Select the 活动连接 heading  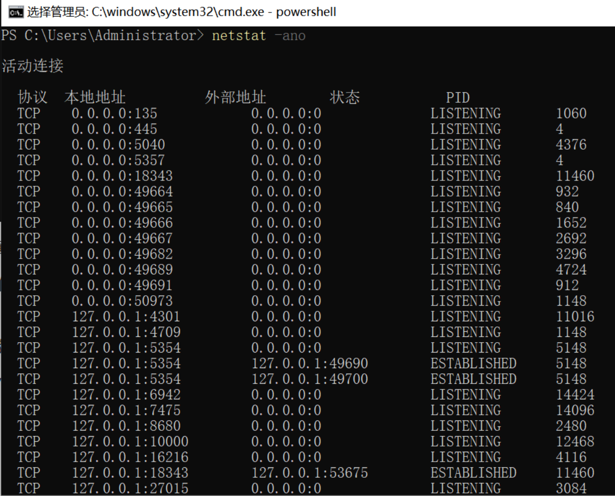32,66
